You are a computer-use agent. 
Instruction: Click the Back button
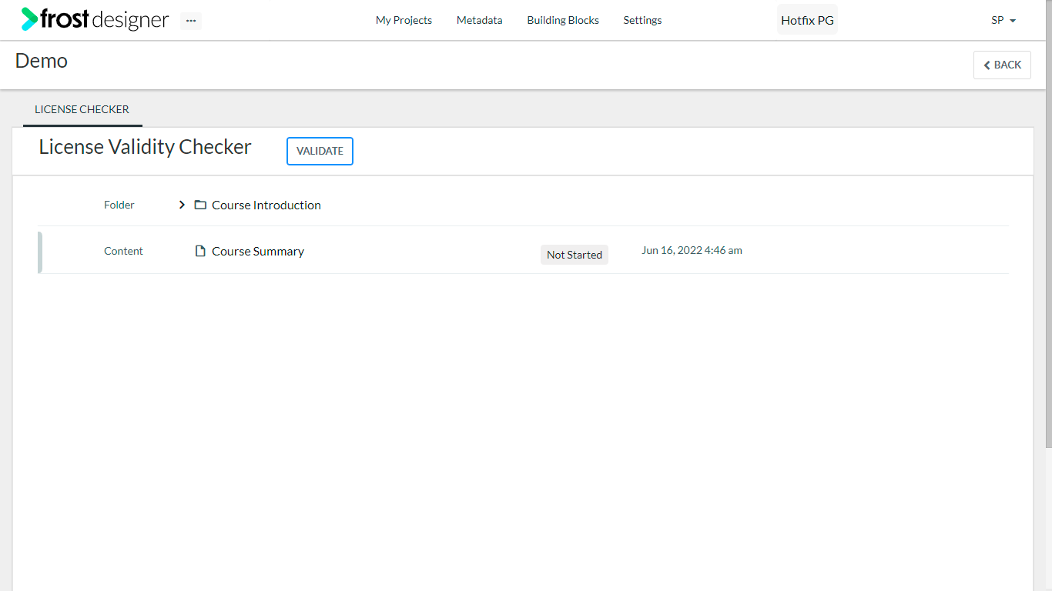coord(1002,65)
